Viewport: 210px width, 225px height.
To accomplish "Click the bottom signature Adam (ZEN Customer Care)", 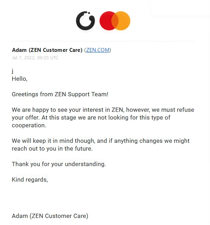I will pyautogui.click(x=50, y=216).
